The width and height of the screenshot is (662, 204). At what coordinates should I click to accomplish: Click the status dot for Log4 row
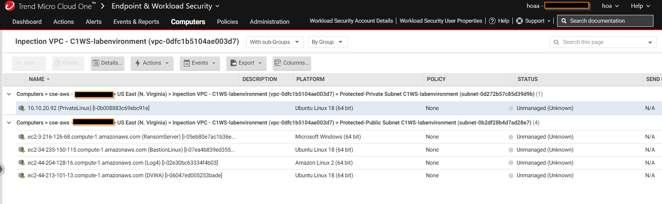coord(511,163)
